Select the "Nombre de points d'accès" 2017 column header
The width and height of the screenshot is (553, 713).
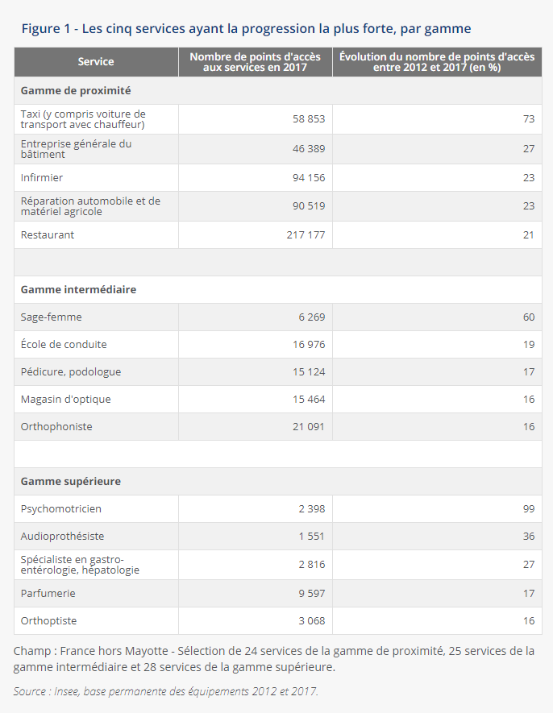(255, 62)
